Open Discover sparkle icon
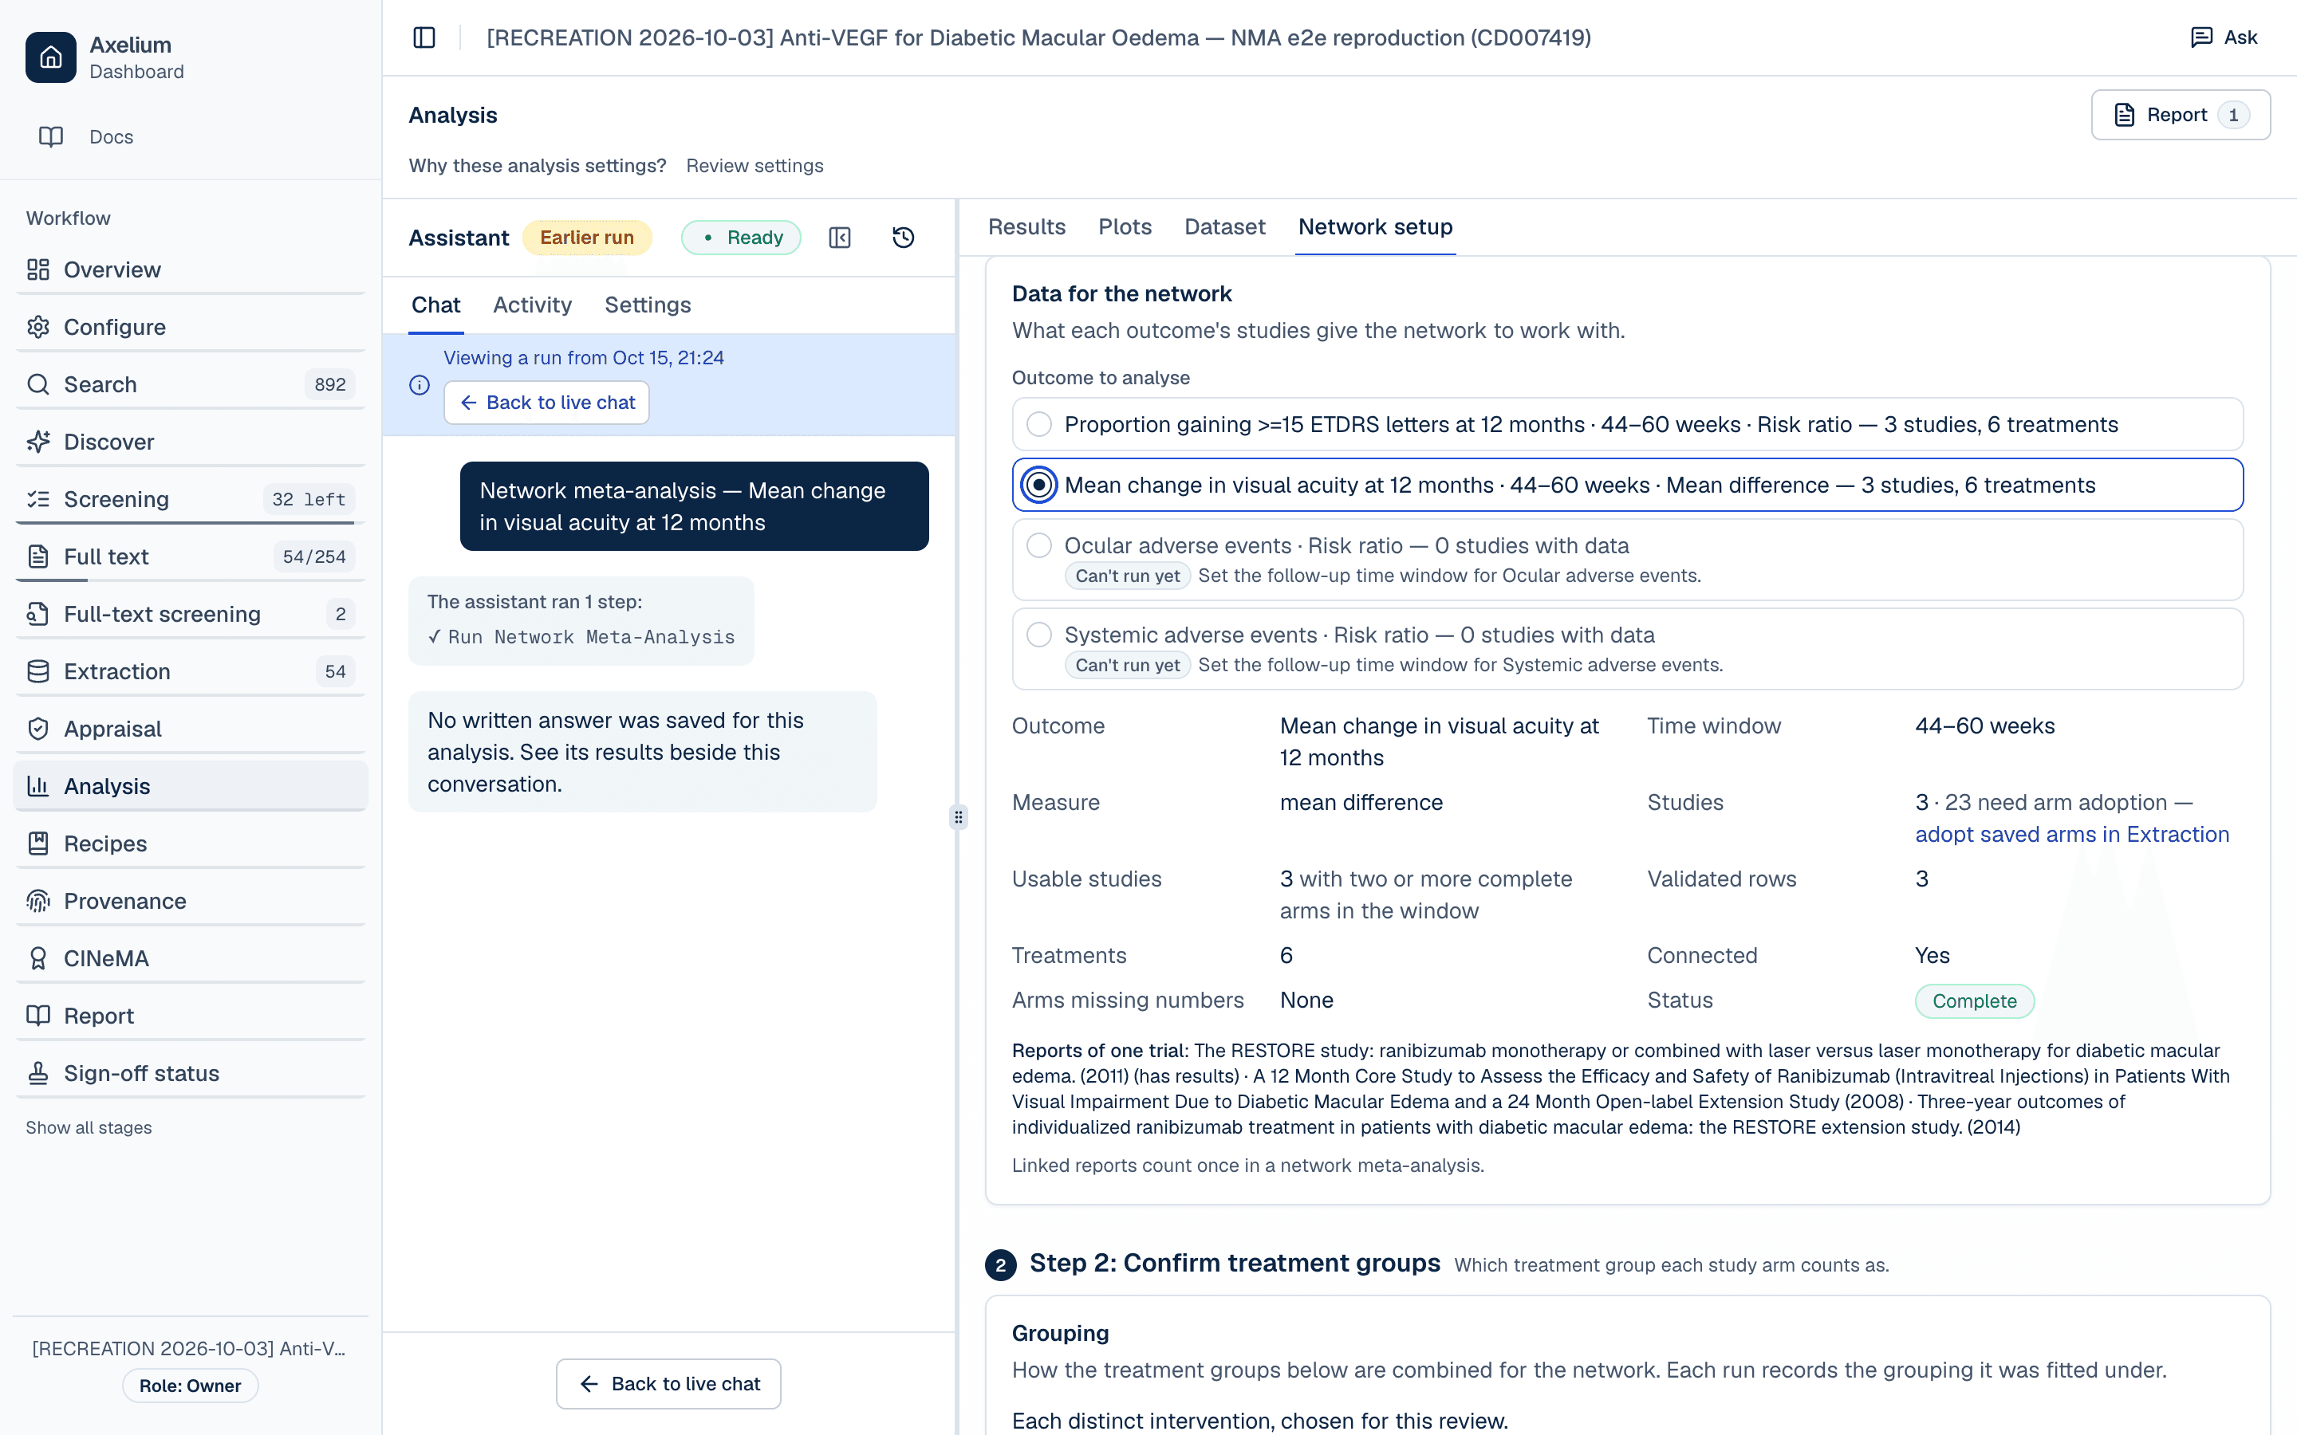The height and width of the screenshot is (1435, 2297). (38, 442)
